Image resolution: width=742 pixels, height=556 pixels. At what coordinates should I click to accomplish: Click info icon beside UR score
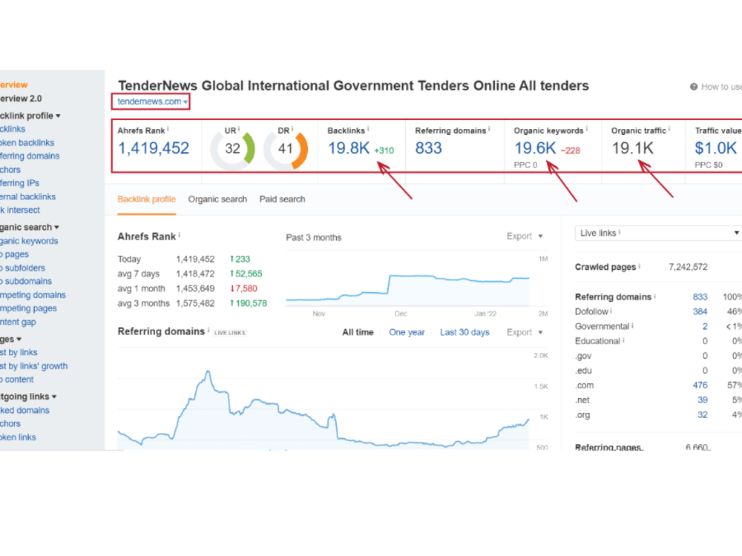(x=239, y=129)
